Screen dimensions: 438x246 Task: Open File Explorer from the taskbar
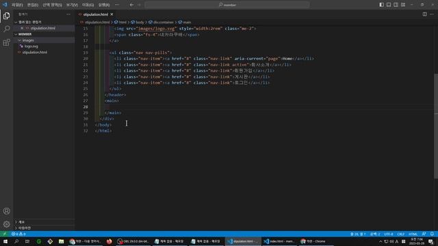click(x=61, y=241)
